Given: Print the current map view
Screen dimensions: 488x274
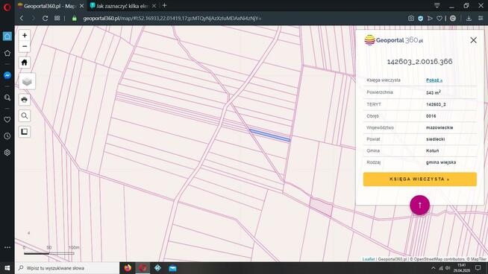Looking at the screenshot, I should point(25,100).
